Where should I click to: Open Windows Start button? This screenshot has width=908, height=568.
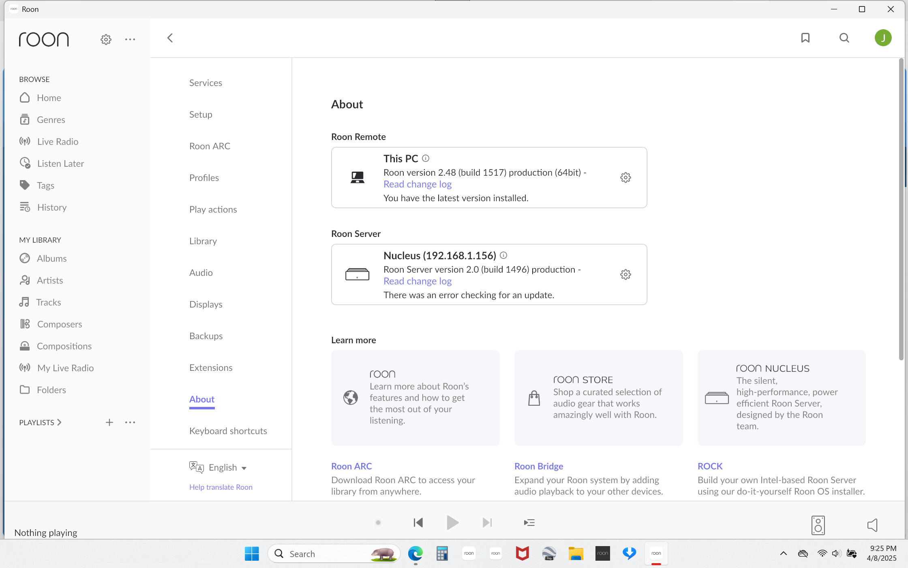tap(252, 553)
